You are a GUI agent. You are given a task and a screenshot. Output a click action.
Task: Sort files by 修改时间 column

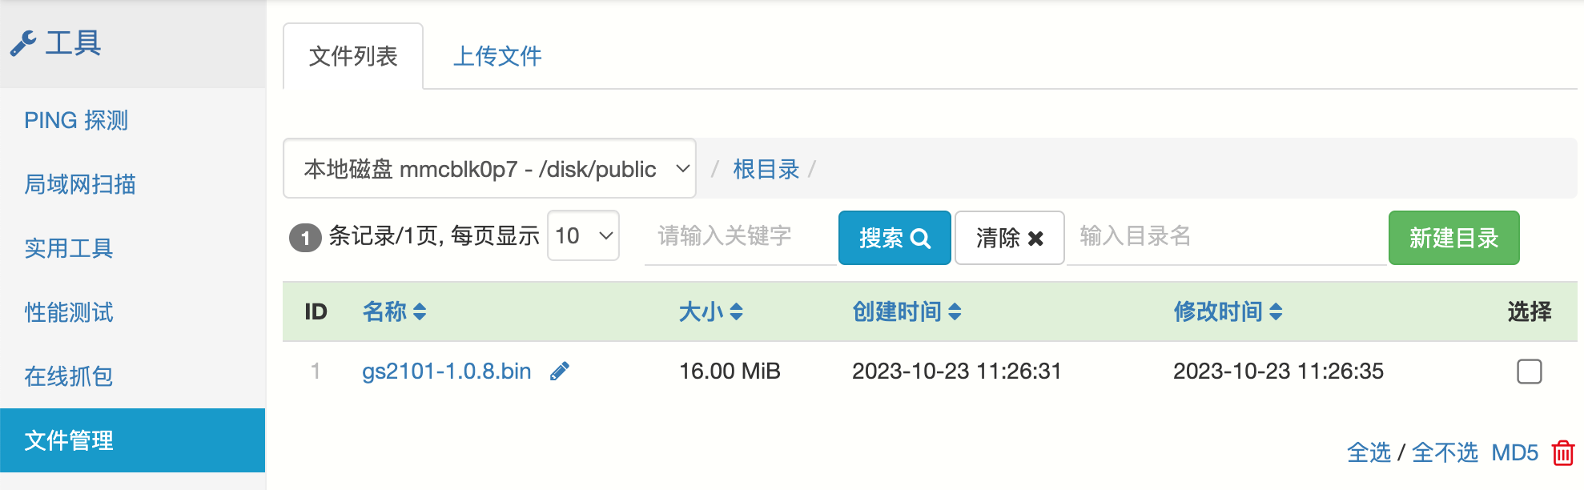1227,311
